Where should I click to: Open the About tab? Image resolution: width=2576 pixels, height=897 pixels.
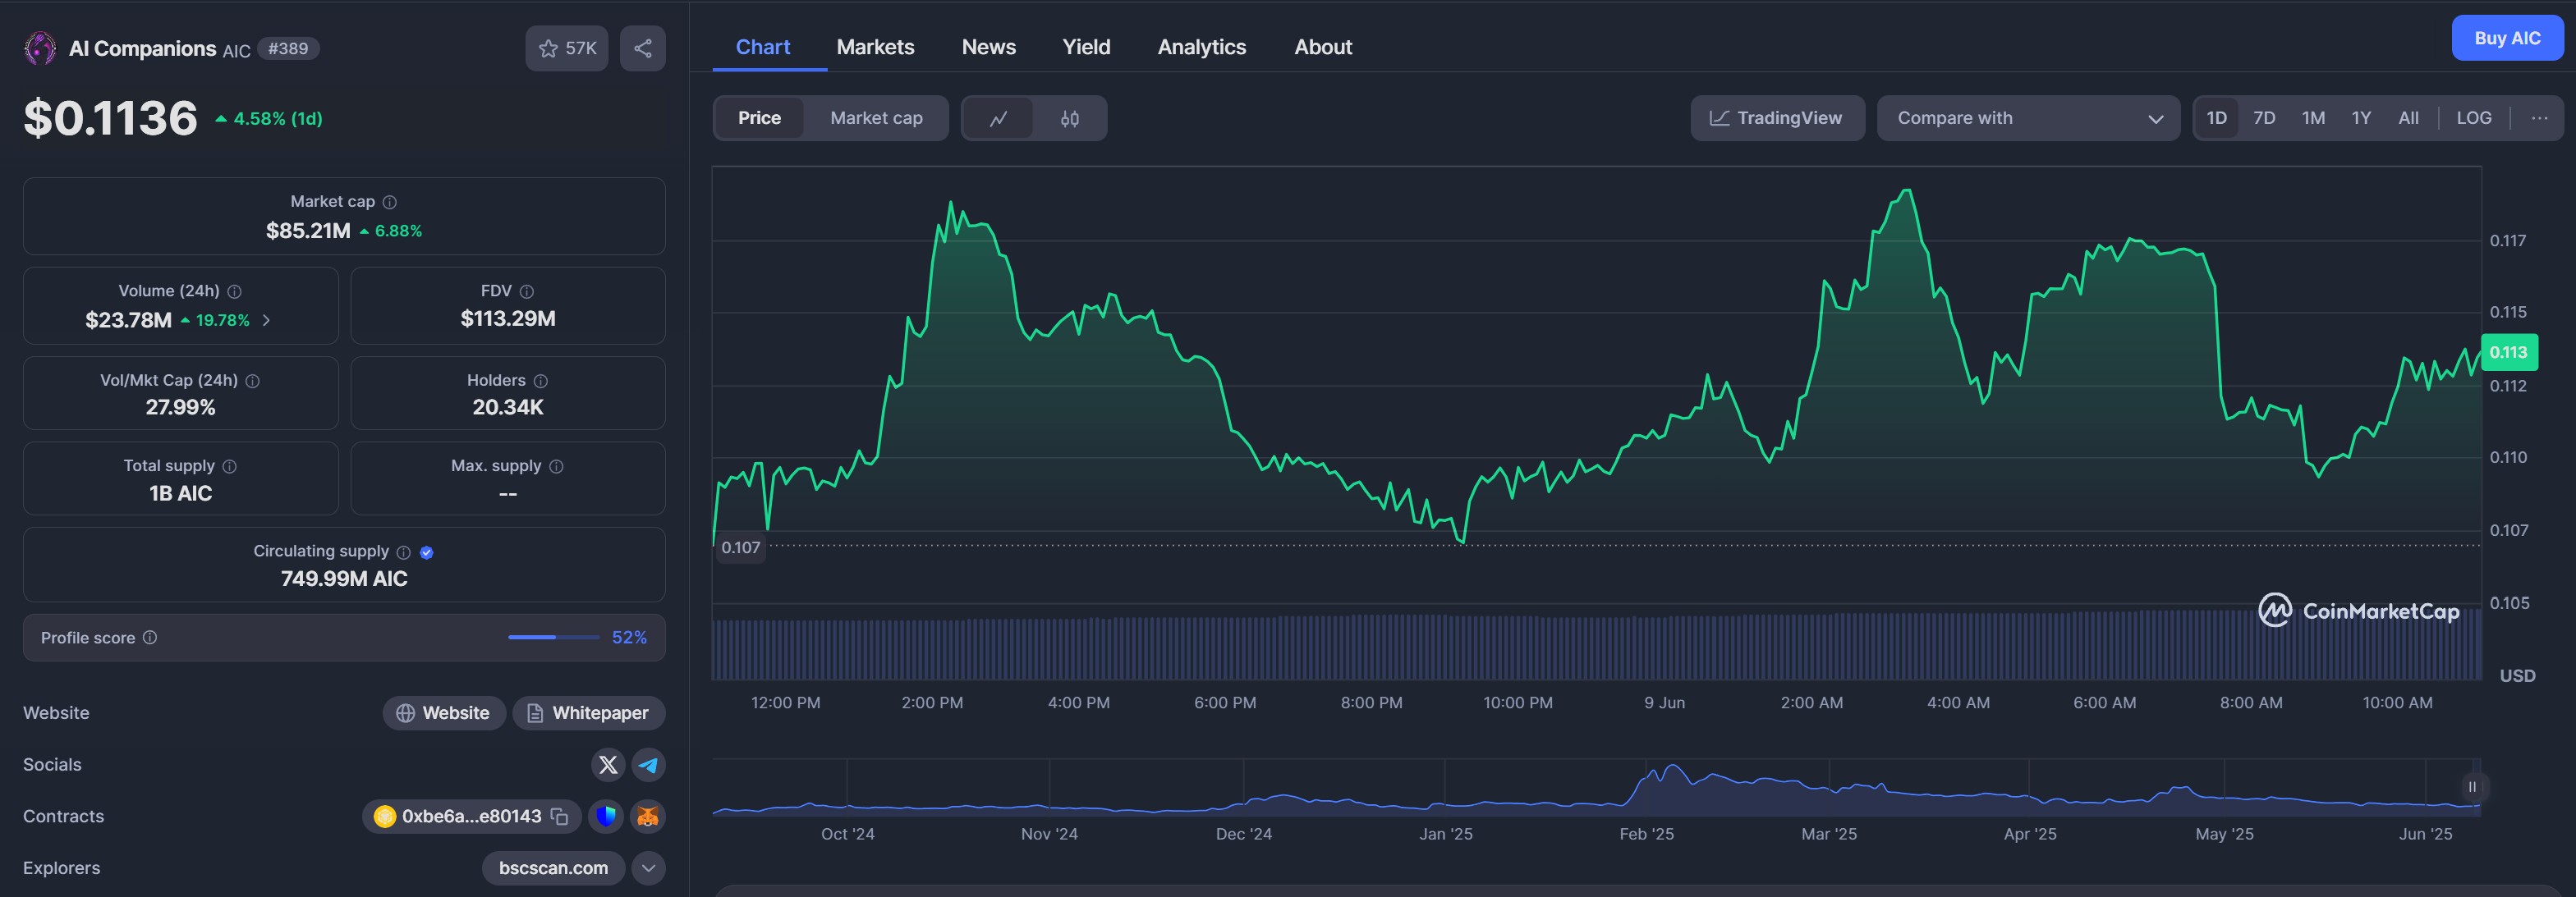point(1323,47)
